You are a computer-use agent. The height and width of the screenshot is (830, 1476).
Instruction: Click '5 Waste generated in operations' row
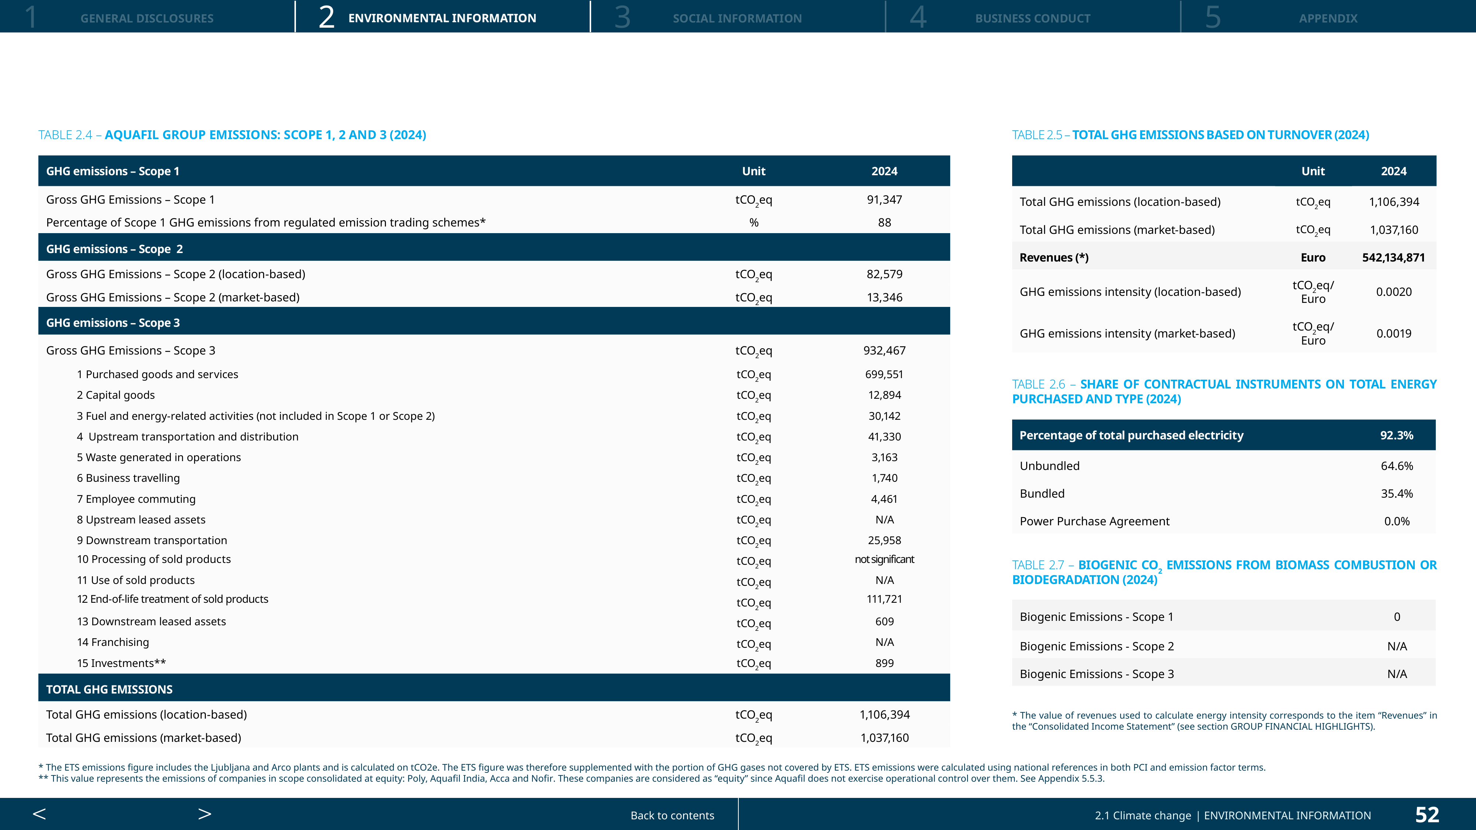pyautogui.click(x=494, y=457)
